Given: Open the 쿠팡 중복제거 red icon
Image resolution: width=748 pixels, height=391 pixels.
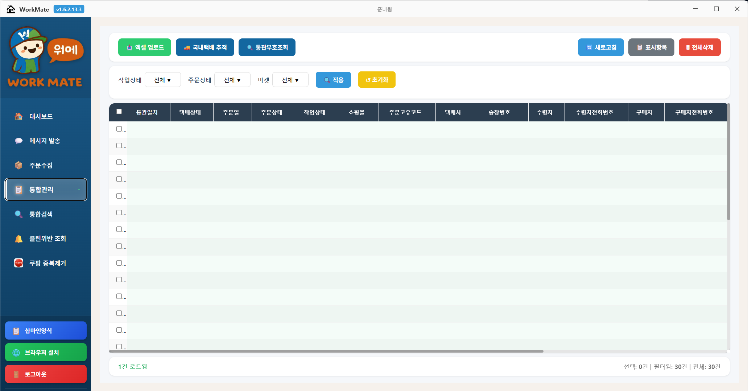Looking at the screenshot, I should (x=18, y=263).
